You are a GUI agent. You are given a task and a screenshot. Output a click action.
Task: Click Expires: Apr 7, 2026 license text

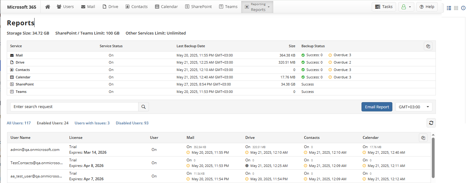[86, 179]
